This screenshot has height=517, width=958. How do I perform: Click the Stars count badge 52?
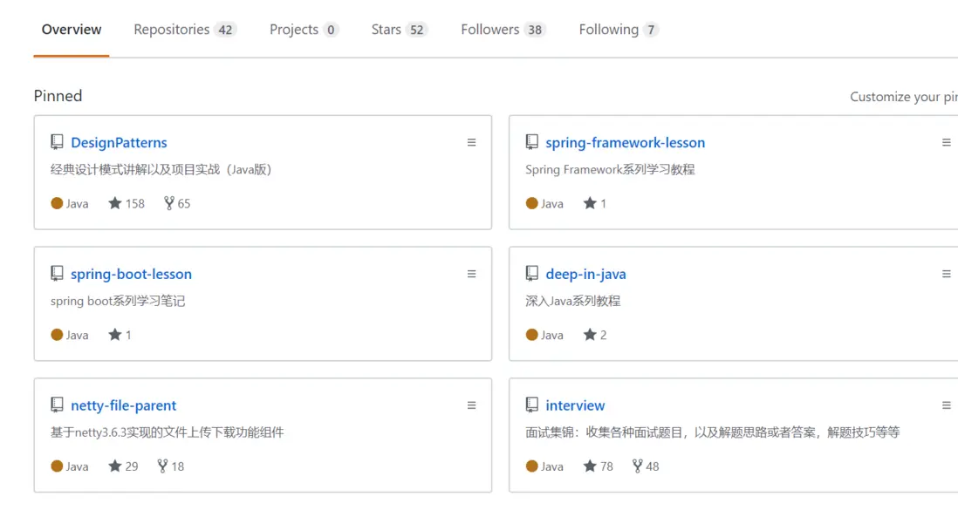pos(417,30)
